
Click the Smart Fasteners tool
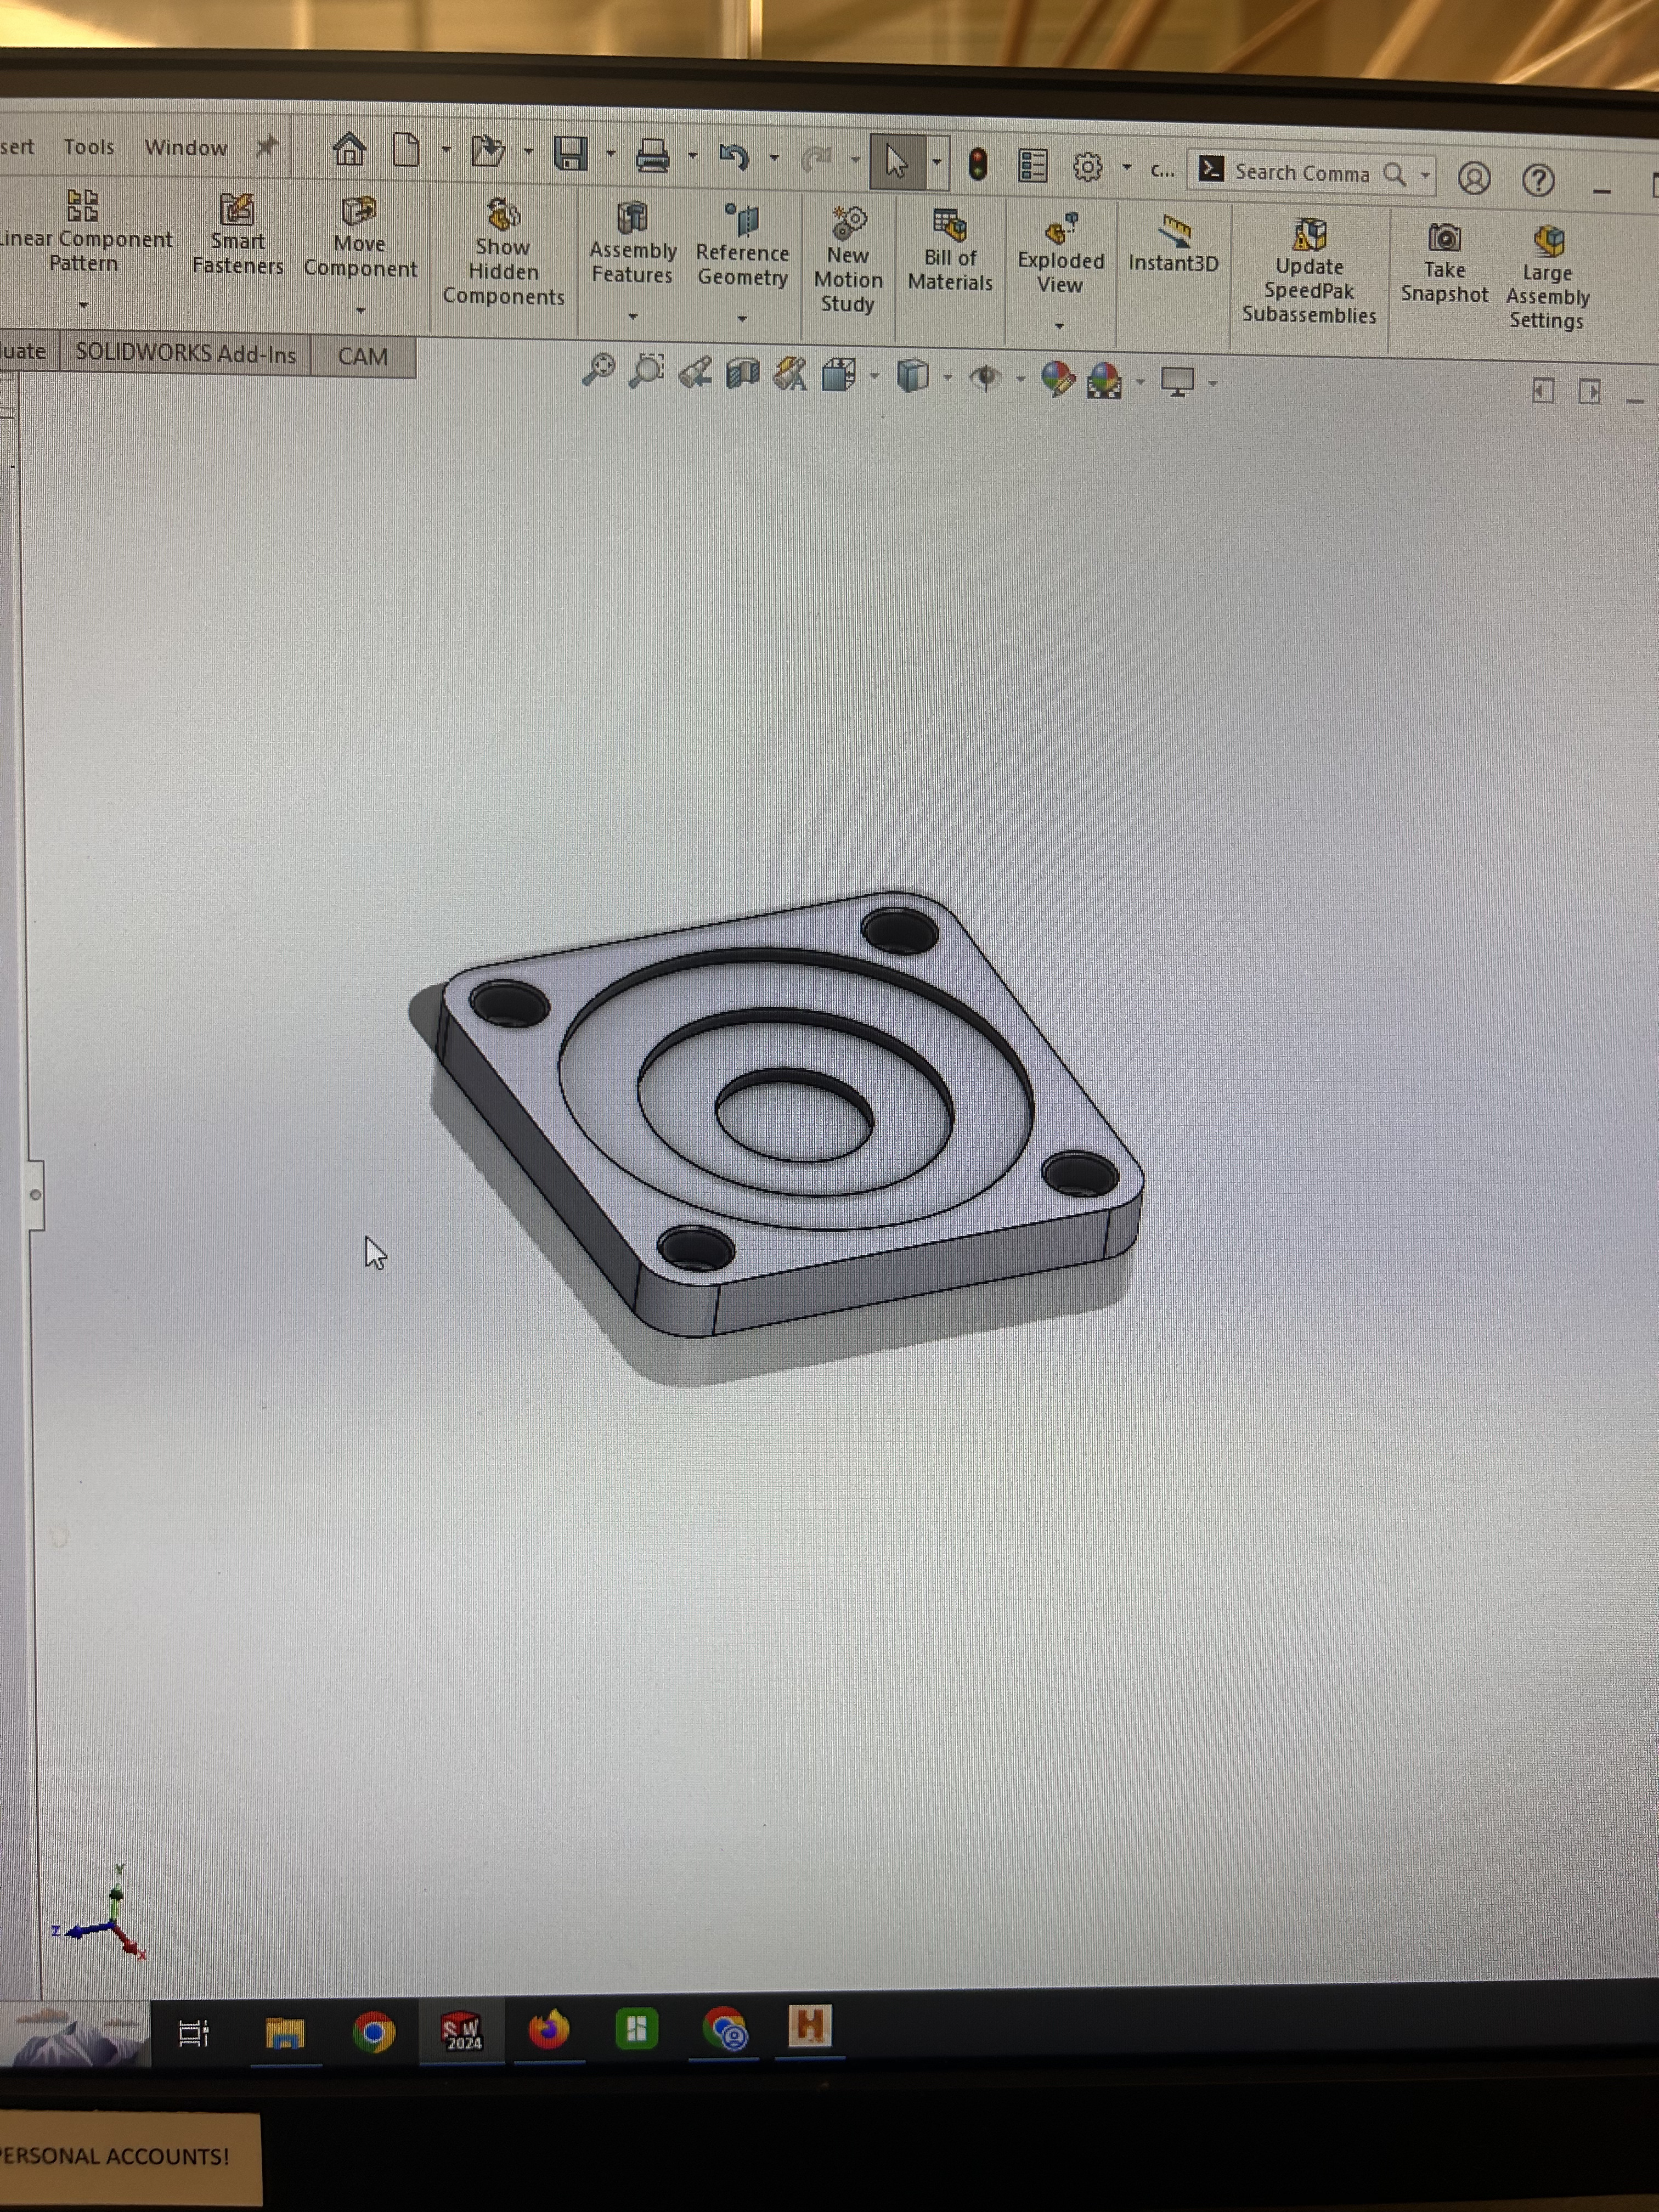click(x=237, y=240)
